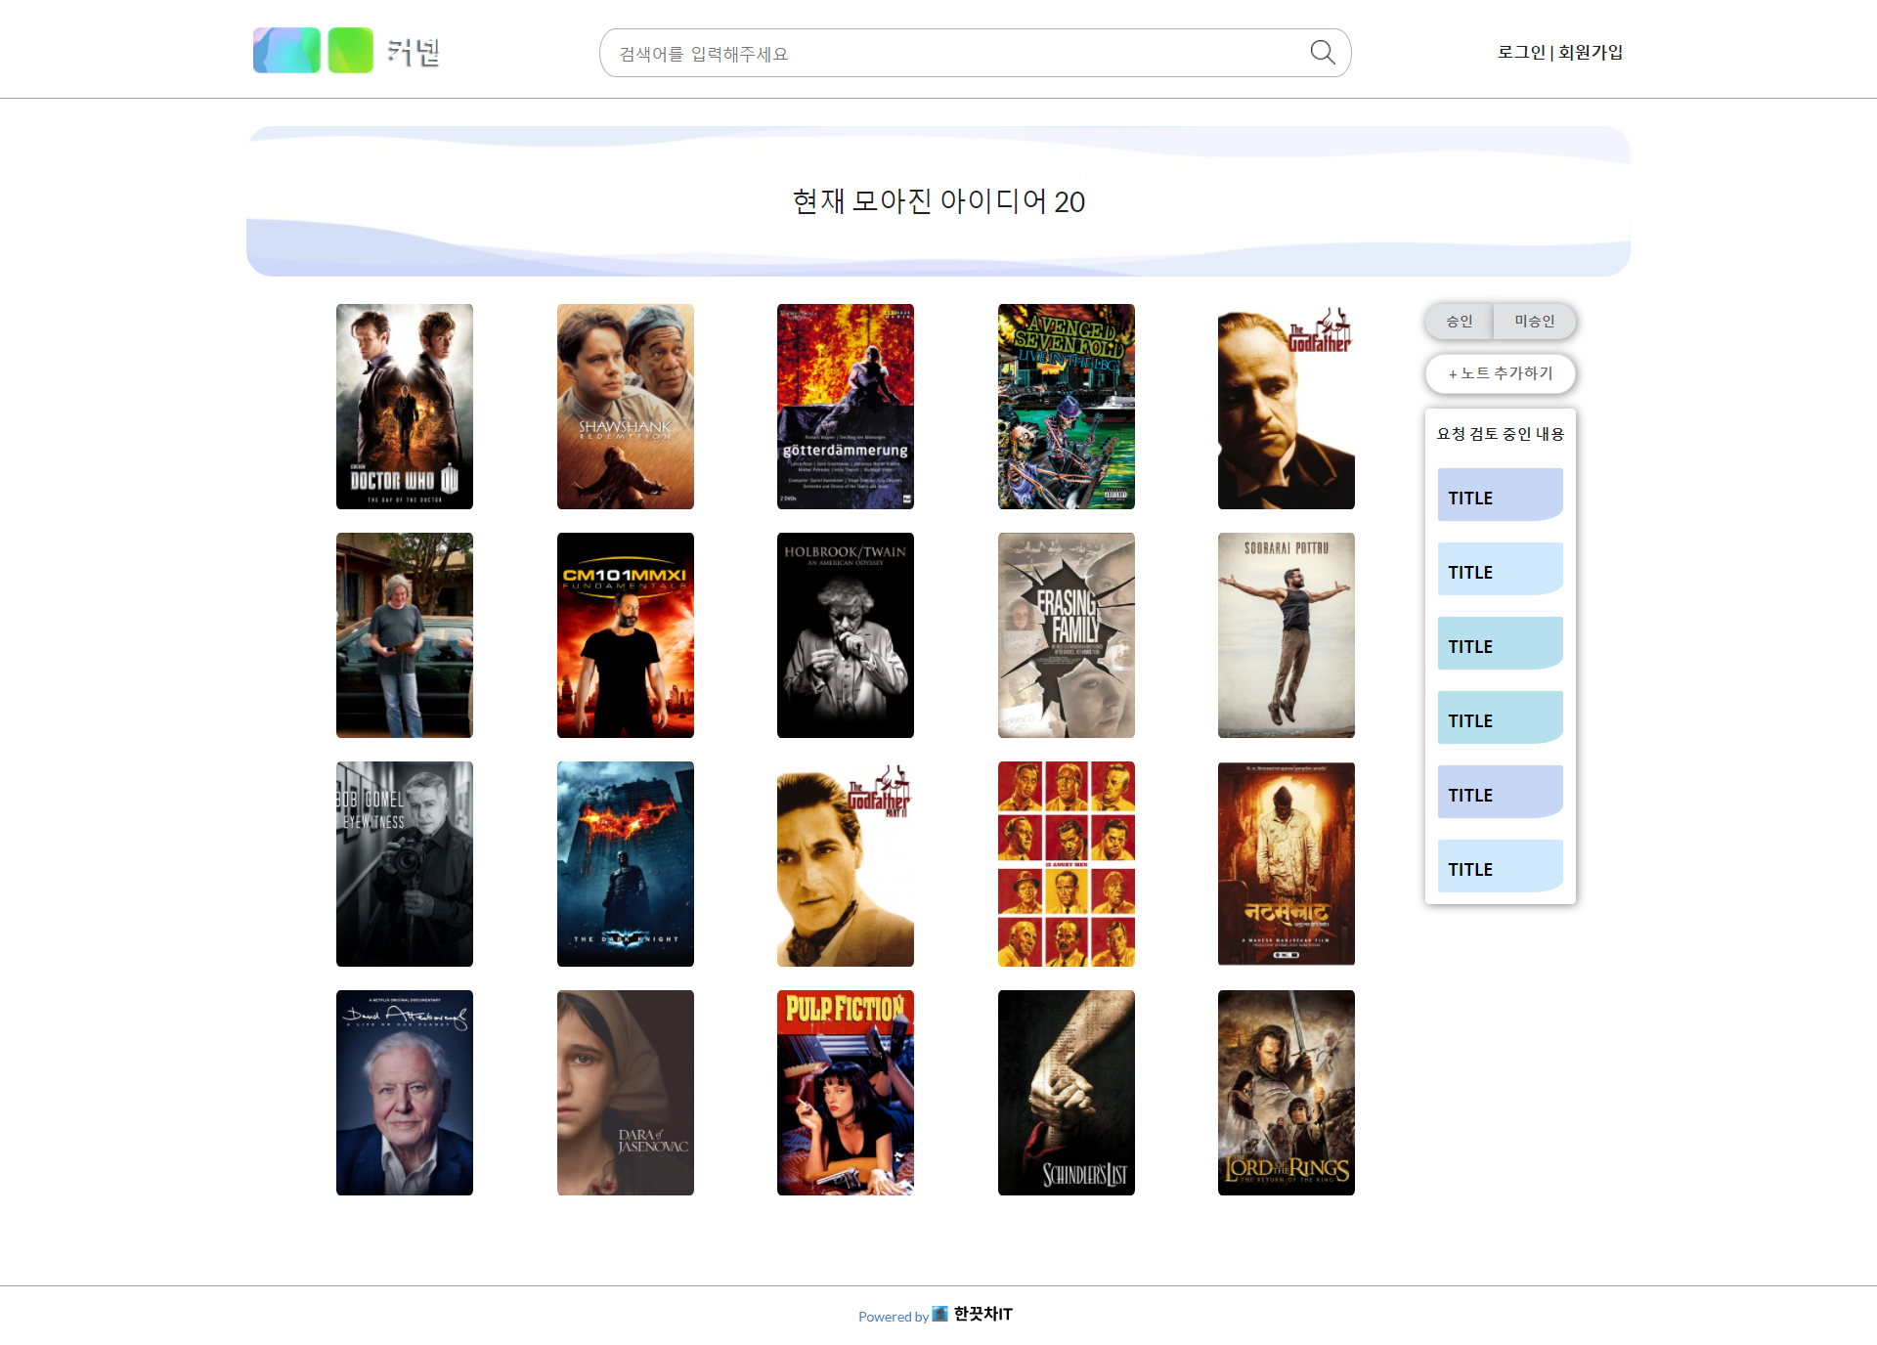Viewport: 1877px width, 1345px height.
Task: Click the gradient logo icon in header
Action: [x=286, y=51]
